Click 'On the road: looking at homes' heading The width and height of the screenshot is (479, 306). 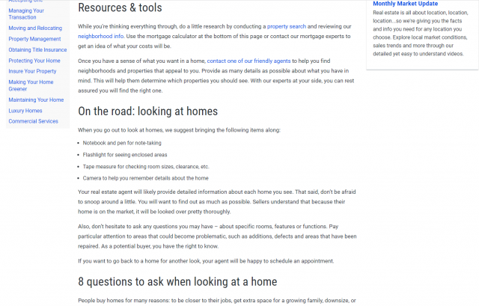(x=147, y=111)
